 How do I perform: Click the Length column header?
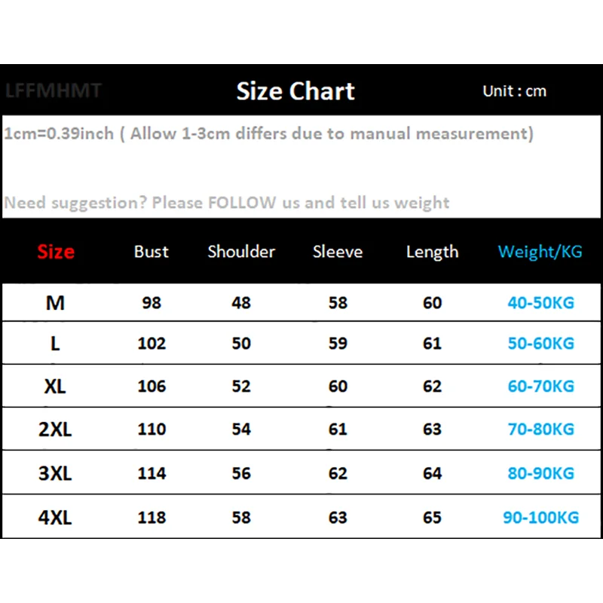[x=432, y=252]
